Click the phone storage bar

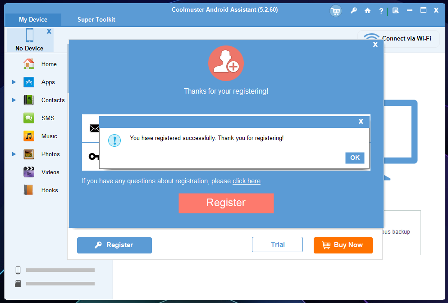(60, 270)
